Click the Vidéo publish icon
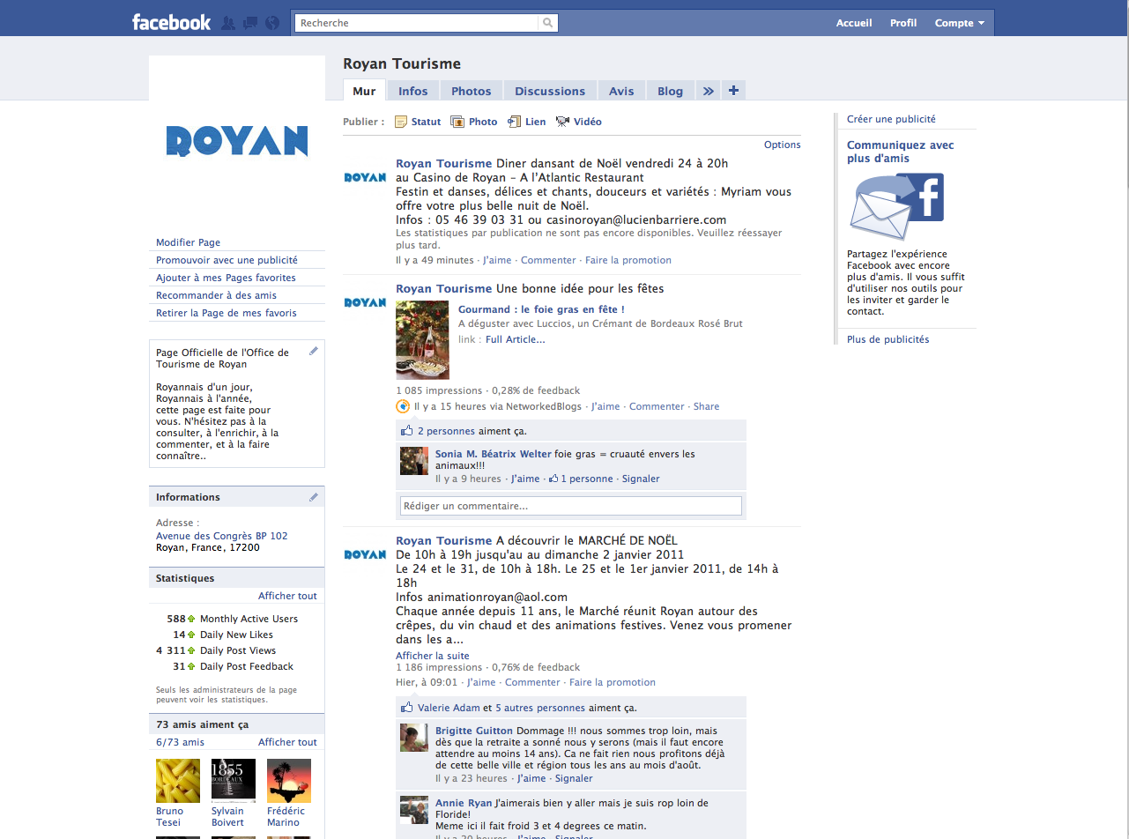The width and height of the screenshot is (1129, 839). tap(562, 122)
